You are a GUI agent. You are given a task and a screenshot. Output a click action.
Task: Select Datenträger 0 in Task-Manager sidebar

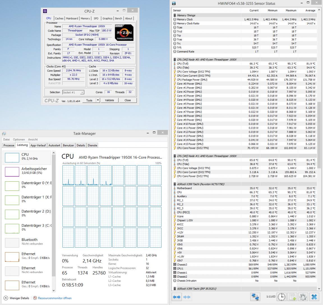click(27, 186)
